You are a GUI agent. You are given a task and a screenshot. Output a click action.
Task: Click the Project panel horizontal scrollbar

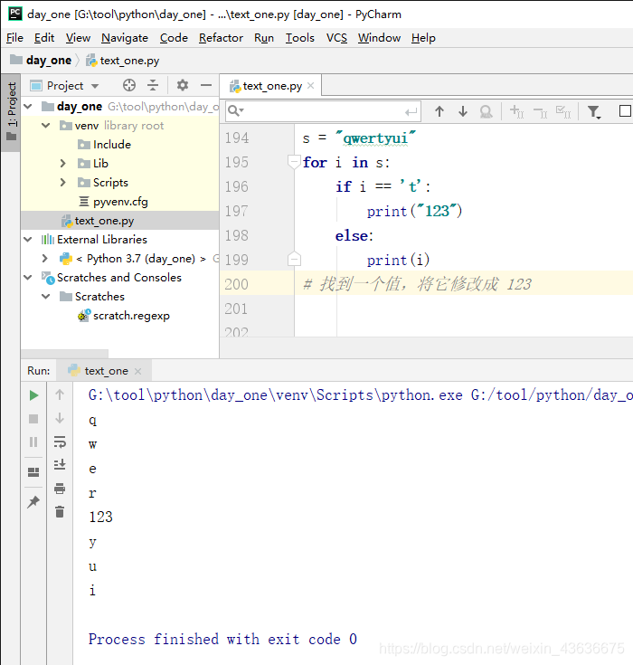pyautogui.click(x=64, y=354)
